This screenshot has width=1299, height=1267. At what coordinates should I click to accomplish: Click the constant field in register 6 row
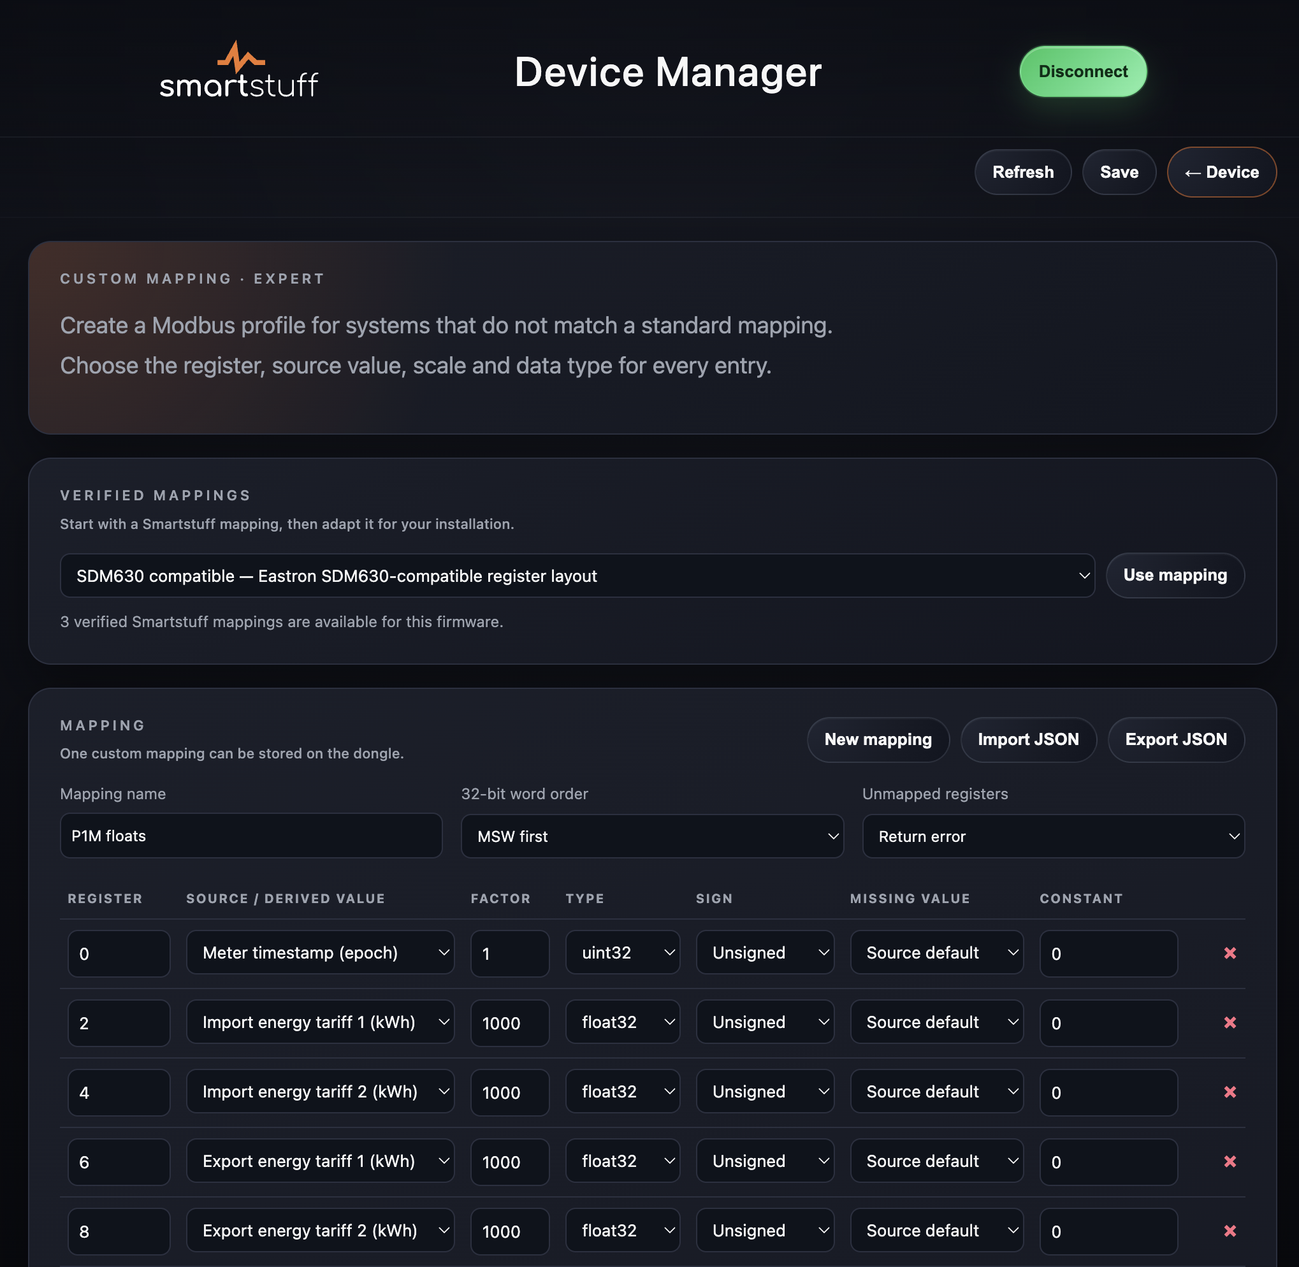[x=1108, y=1162]
